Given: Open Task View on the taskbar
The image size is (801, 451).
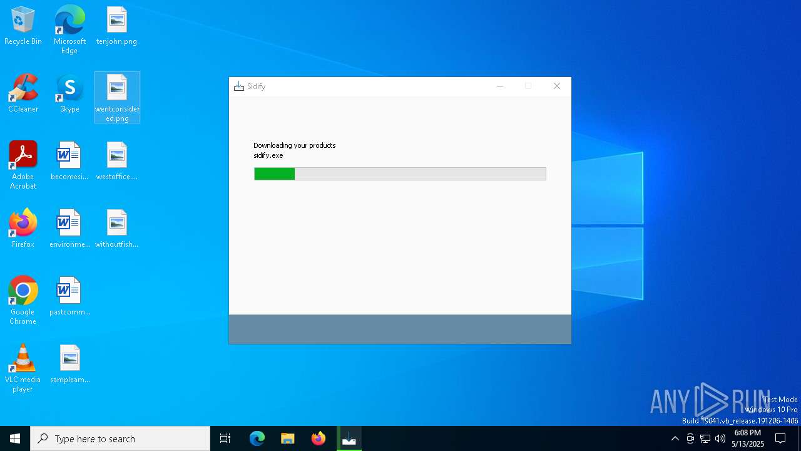Looking at the screenshot, I should coord(225,438).
